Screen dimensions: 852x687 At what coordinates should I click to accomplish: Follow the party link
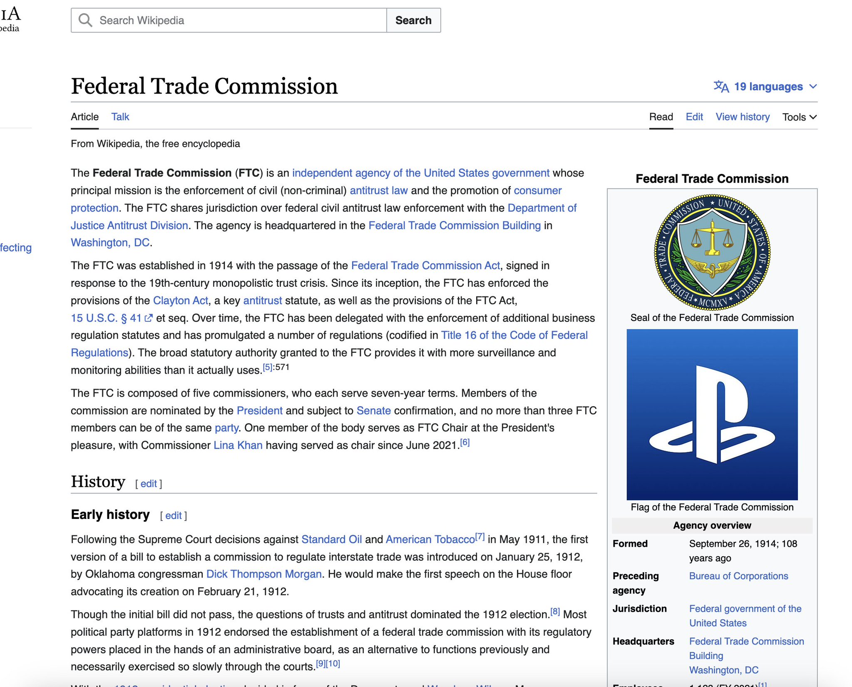226,428
